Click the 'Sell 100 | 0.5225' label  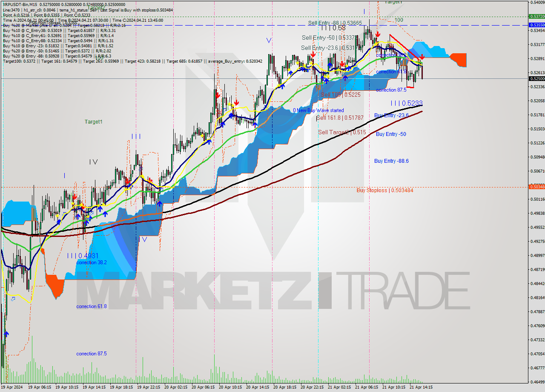[341, 95]
